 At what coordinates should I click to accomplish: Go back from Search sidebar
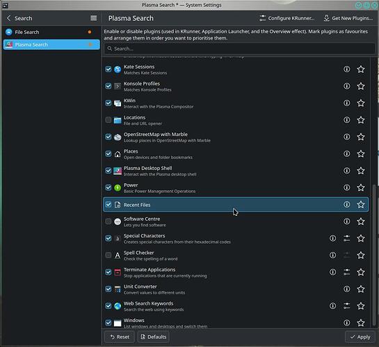click(x=9, y=18)
